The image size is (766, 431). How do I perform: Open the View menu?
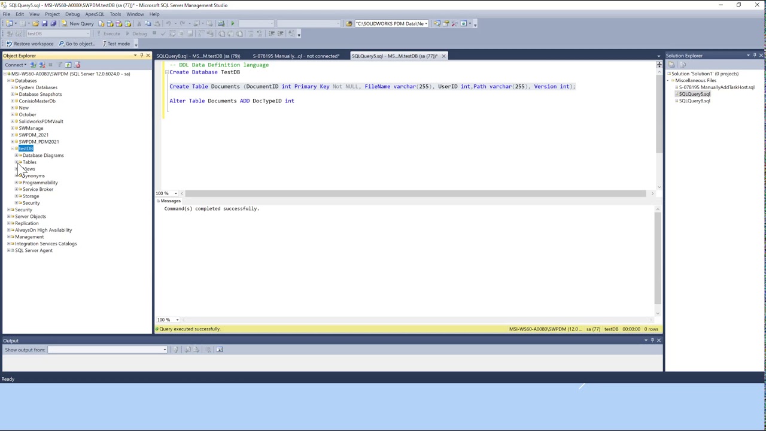(x=35, y=14)
